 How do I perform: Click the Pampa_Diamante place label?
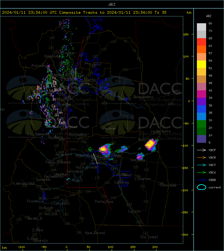click(x=58, y=162)
